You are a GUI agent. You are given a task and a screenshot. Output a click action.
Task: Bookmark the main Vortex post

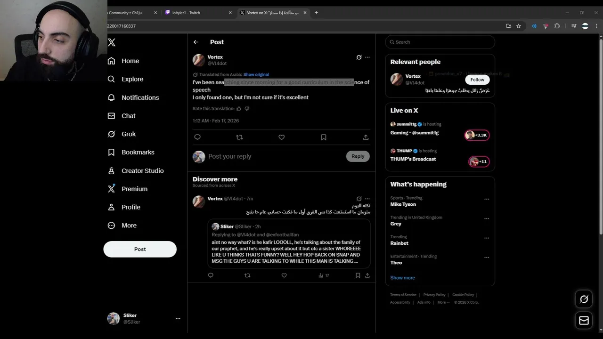(324, 137)
